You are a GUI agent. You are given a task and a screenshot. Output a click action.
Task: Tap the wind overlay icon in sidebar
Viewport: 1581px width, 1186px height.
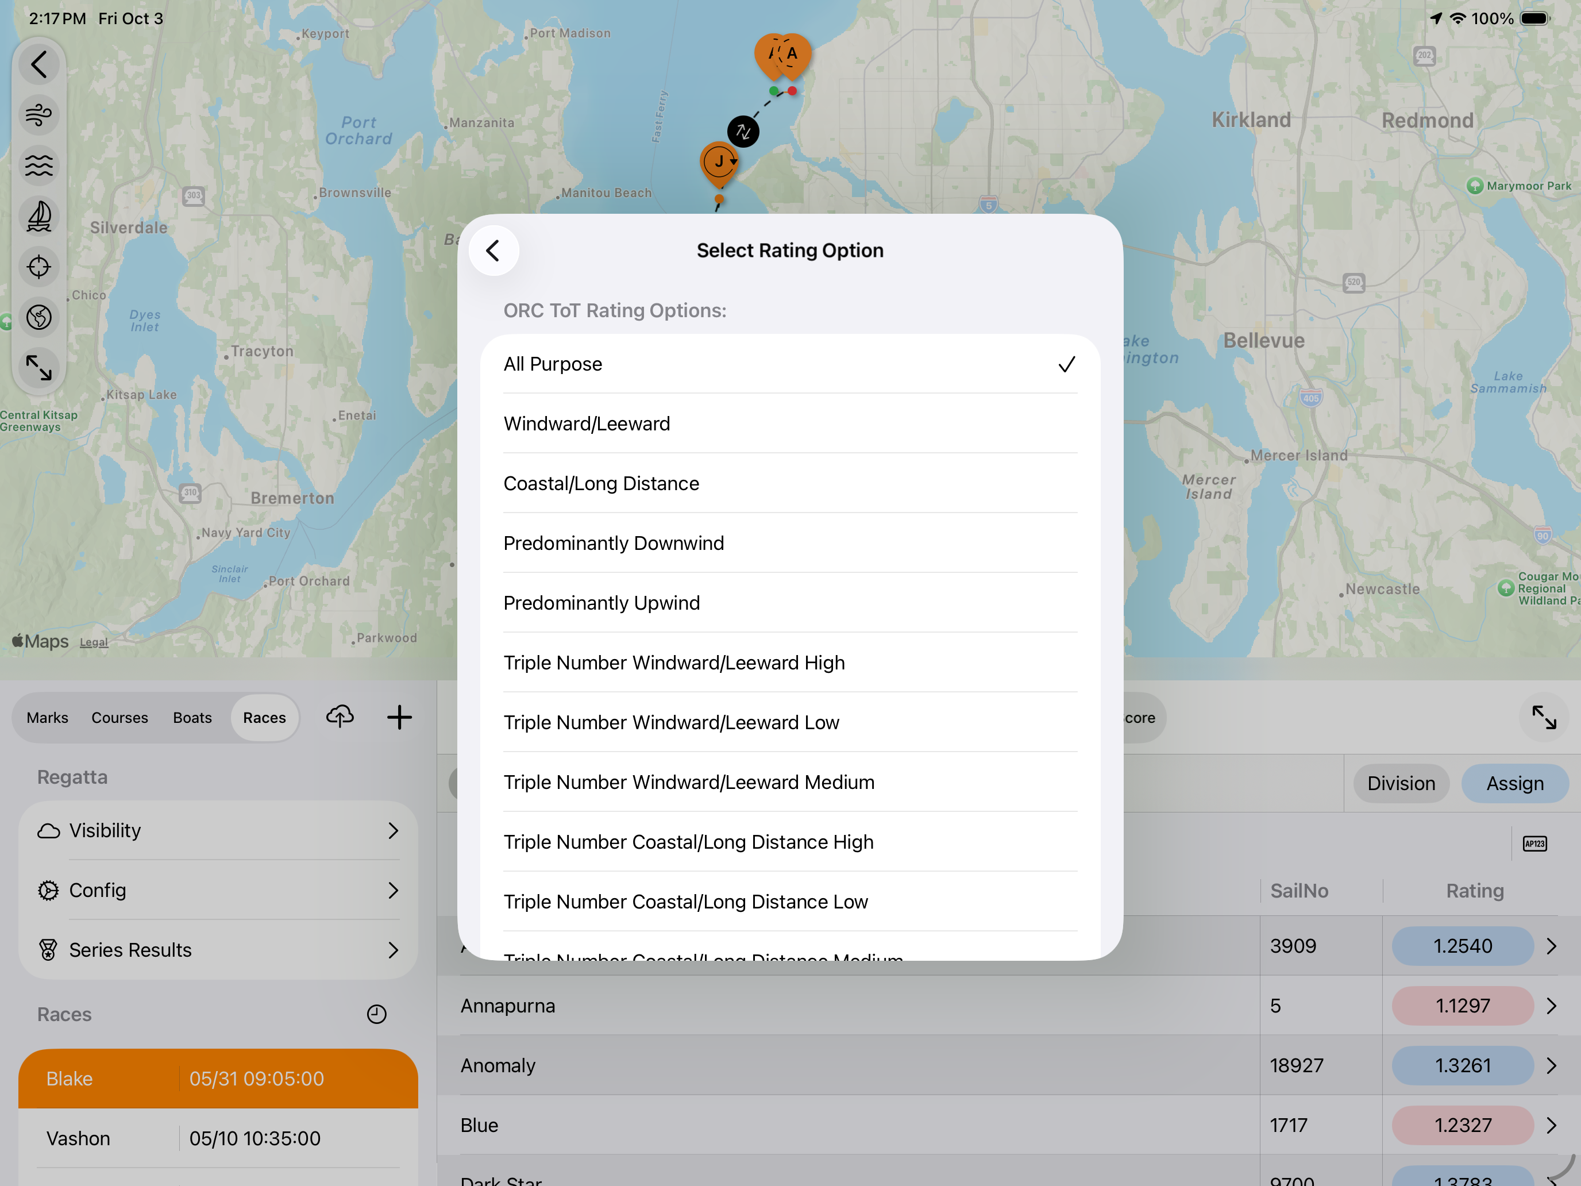[x=38, y=114]
